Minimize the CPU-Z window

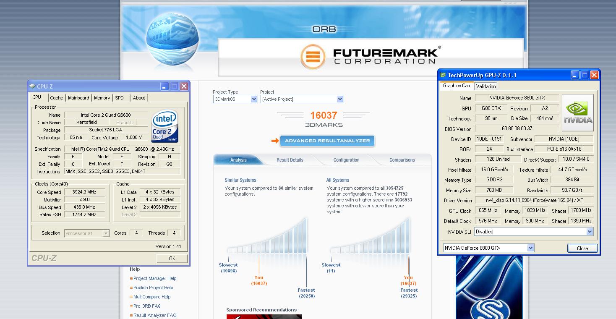point(164,86)
